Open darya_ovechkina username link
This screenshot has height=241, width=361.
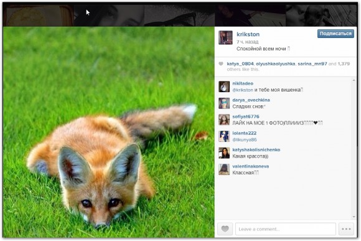[251, 100]
